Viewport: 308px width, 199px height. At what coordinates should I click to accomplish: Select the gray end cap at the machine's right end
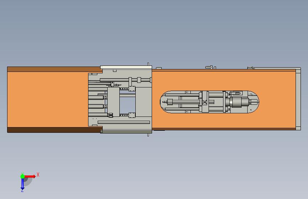coord(298,99)
